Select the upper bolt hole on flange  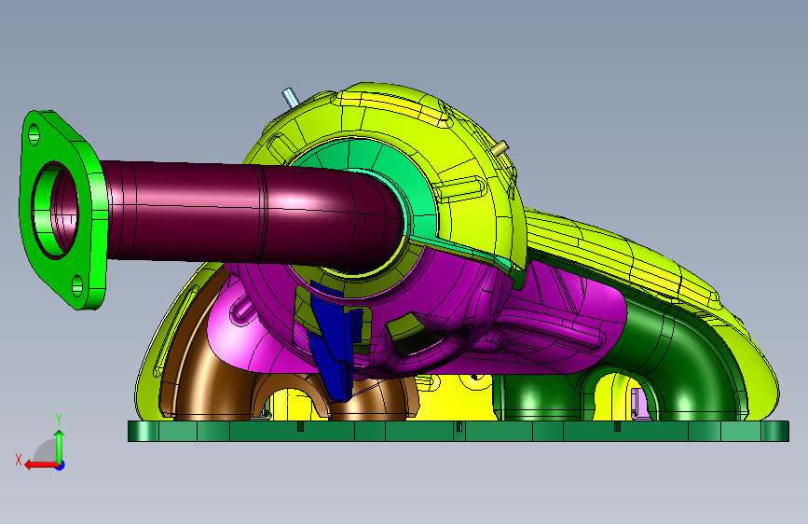click(34, 135)
